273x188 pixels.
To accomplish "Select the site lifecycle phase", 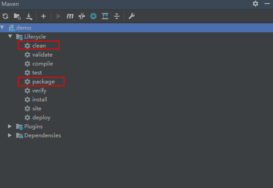I will pos(33,109).
